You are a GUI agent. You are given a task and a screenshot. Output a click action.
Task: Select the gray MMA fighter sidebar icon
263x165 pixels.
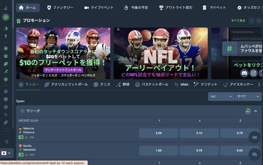6,115
